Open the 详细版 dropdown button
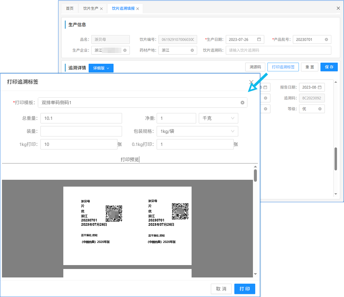The width and height of the screenshot is (344, 297). click(101, 68)
